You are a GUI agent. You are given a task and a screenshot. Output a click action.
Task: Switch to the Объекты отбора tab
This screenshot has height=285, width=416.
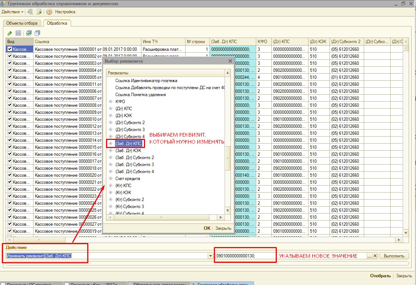tap(22, 23)
